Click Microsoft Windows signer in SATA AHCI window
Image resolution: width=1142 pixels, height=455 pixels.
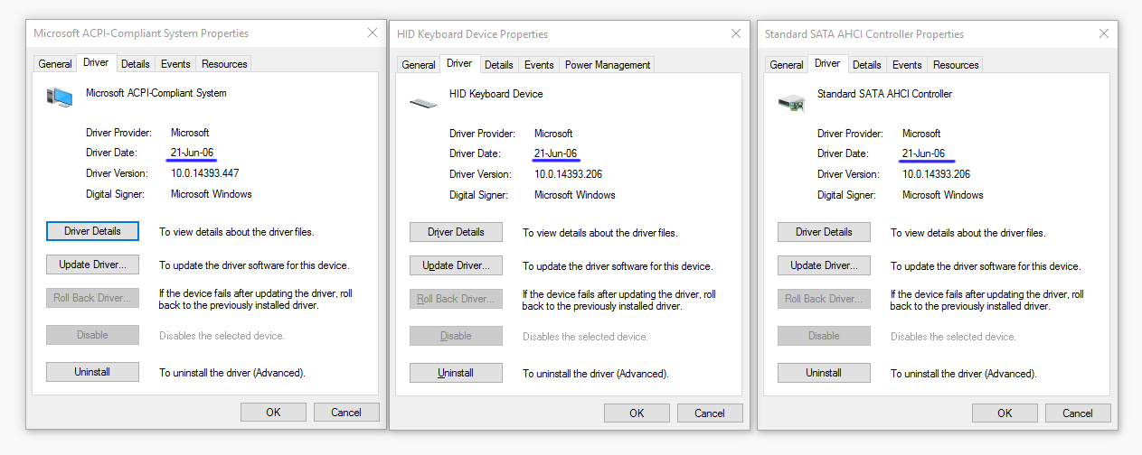pyautogui.click(x=943, y=195)
